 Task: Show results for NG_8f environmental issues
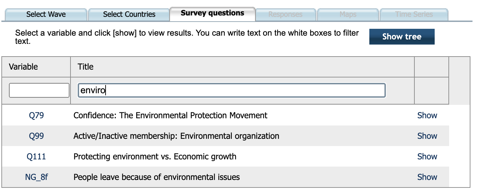coord(427,177)
